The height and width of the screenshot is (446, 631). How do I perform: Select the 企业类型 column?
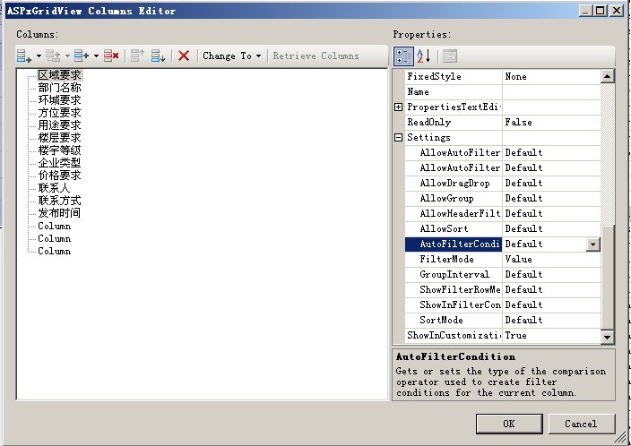(59, 163)
